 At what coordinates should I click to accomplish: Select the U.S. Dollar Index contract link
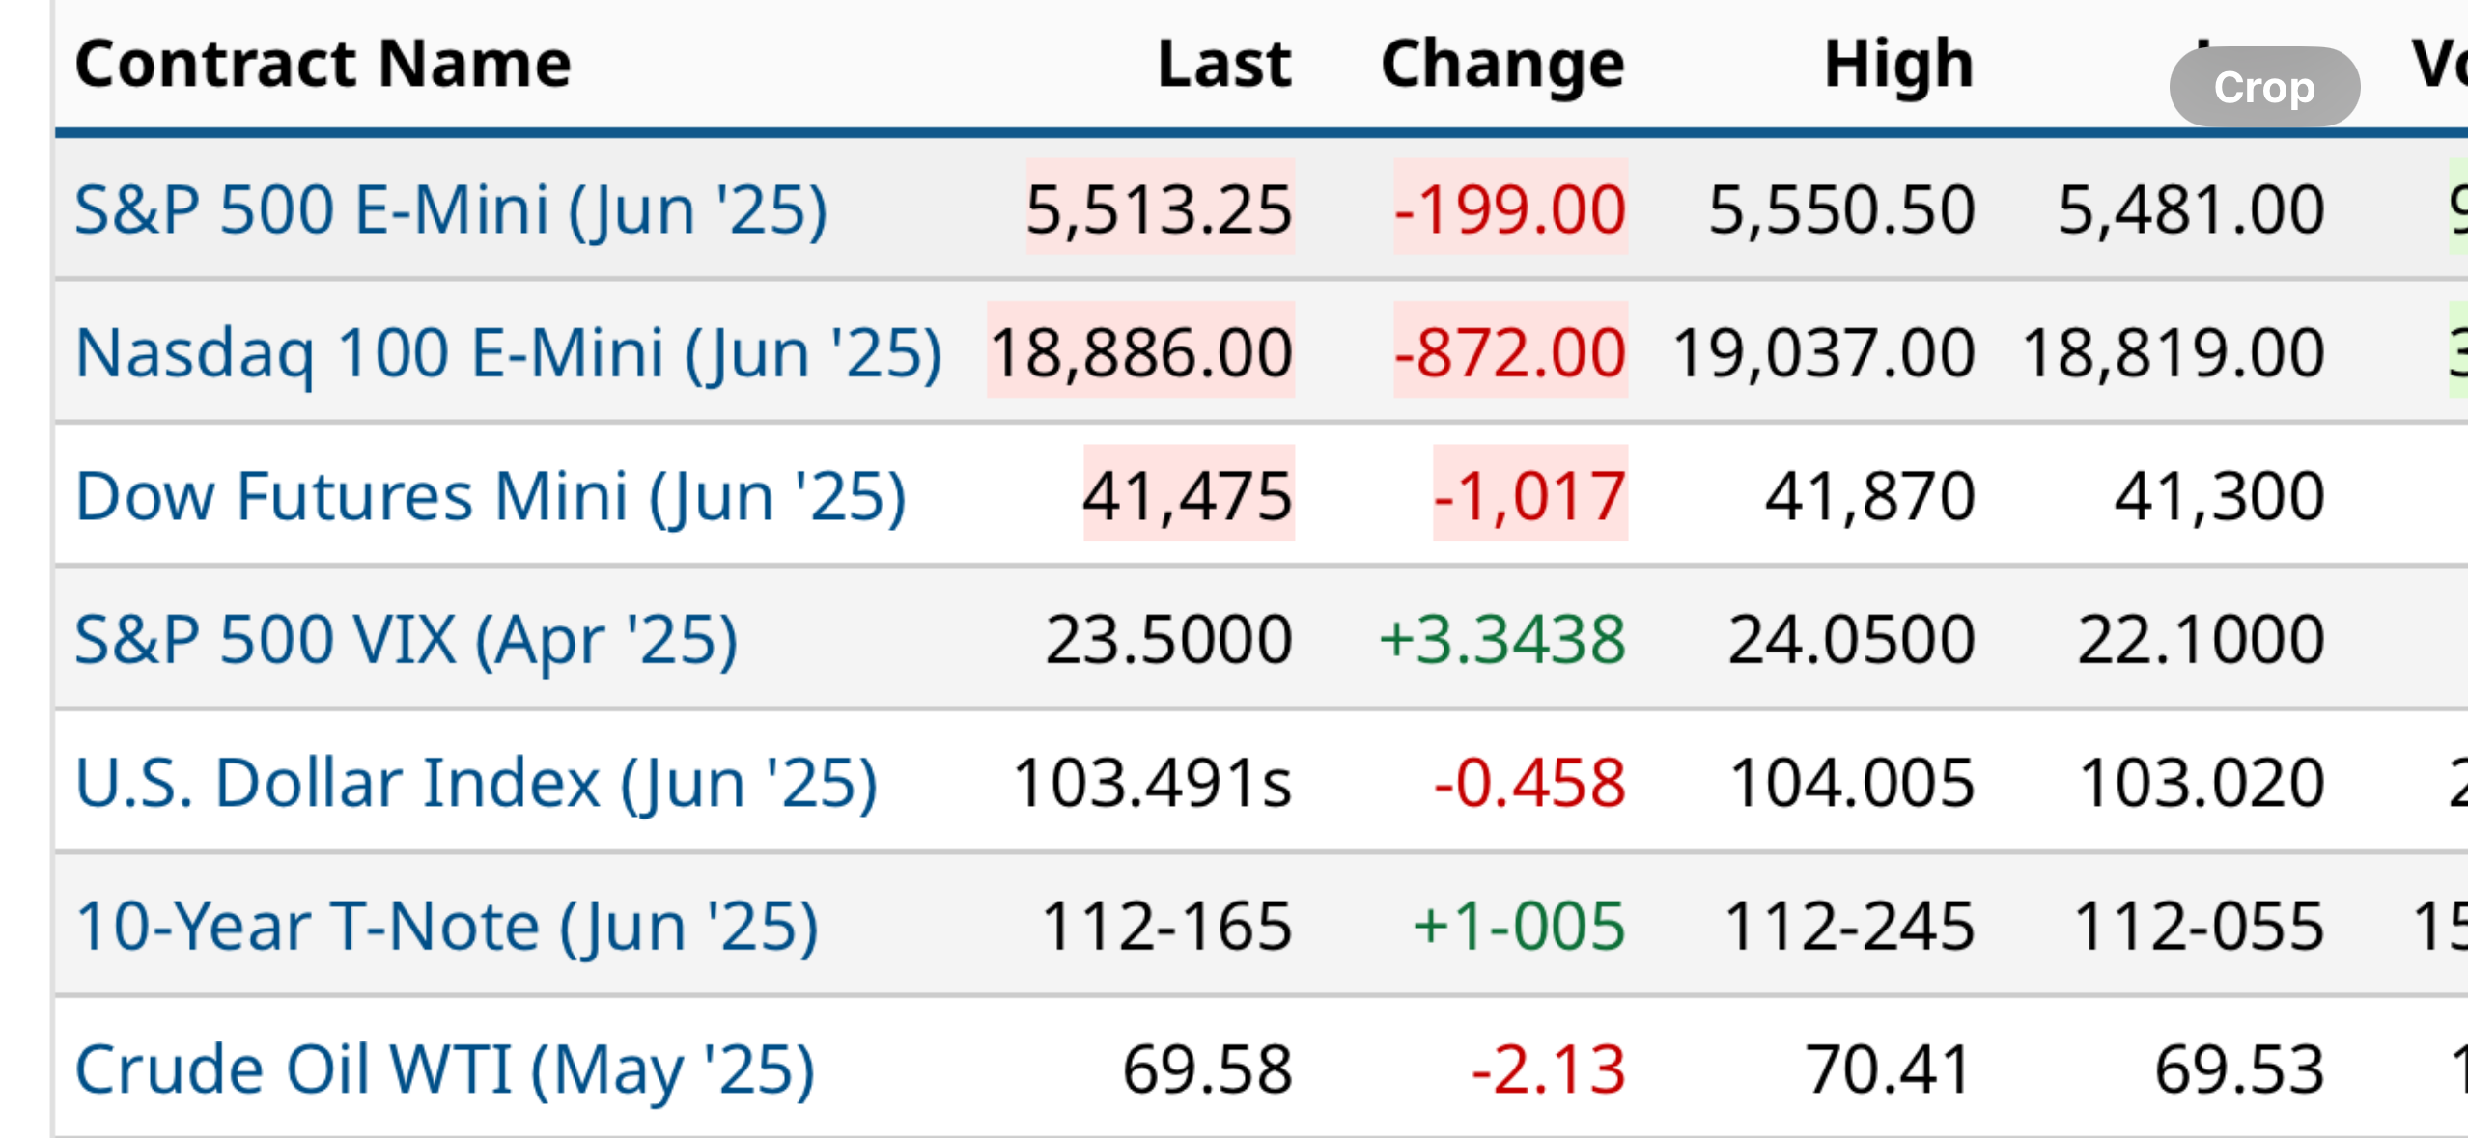coord(476,782)
